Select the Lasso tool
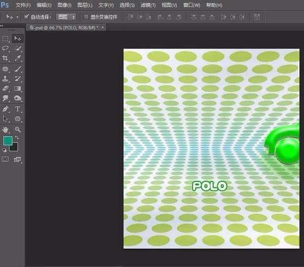This screenshot has height=267, width=304. point(6,49)
